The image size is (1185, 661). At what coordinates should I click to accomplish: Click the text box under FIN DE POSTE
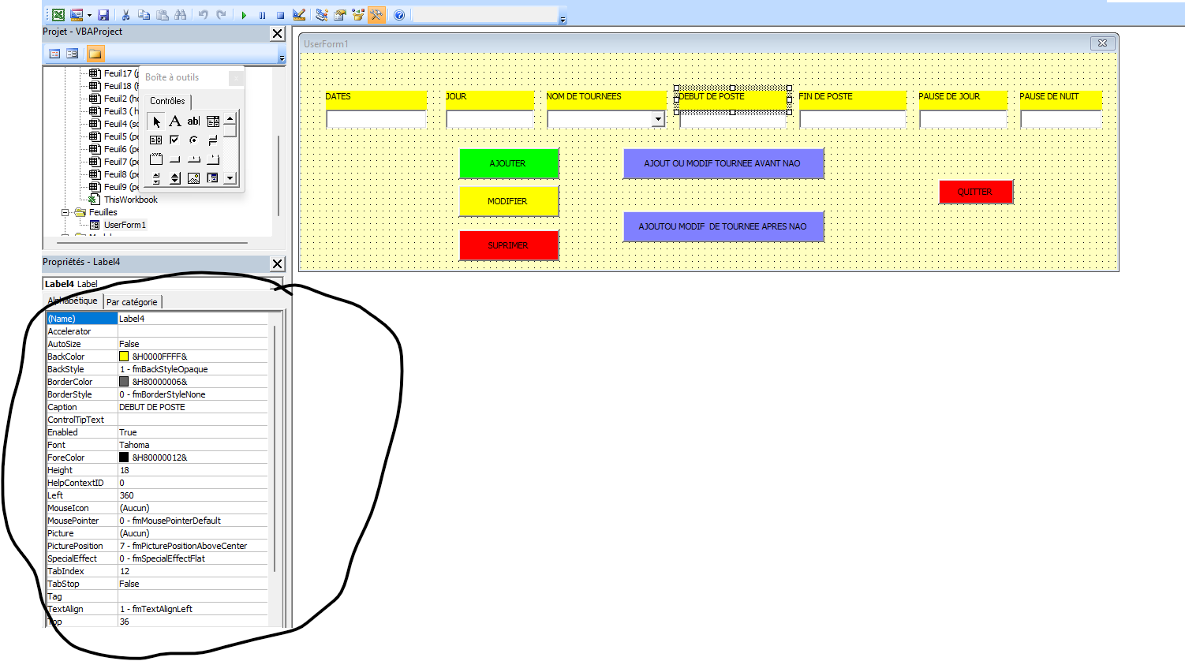[853, 119]
